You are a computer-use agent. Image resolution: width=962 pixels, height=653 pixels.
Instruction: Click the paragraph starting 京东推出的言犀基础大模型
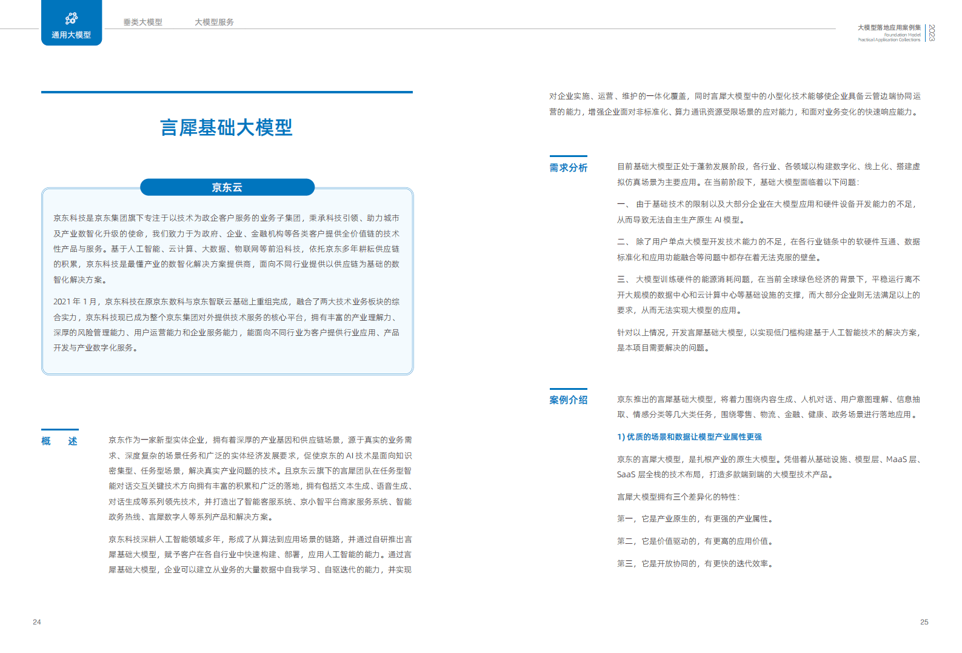[x=769, y=407]
